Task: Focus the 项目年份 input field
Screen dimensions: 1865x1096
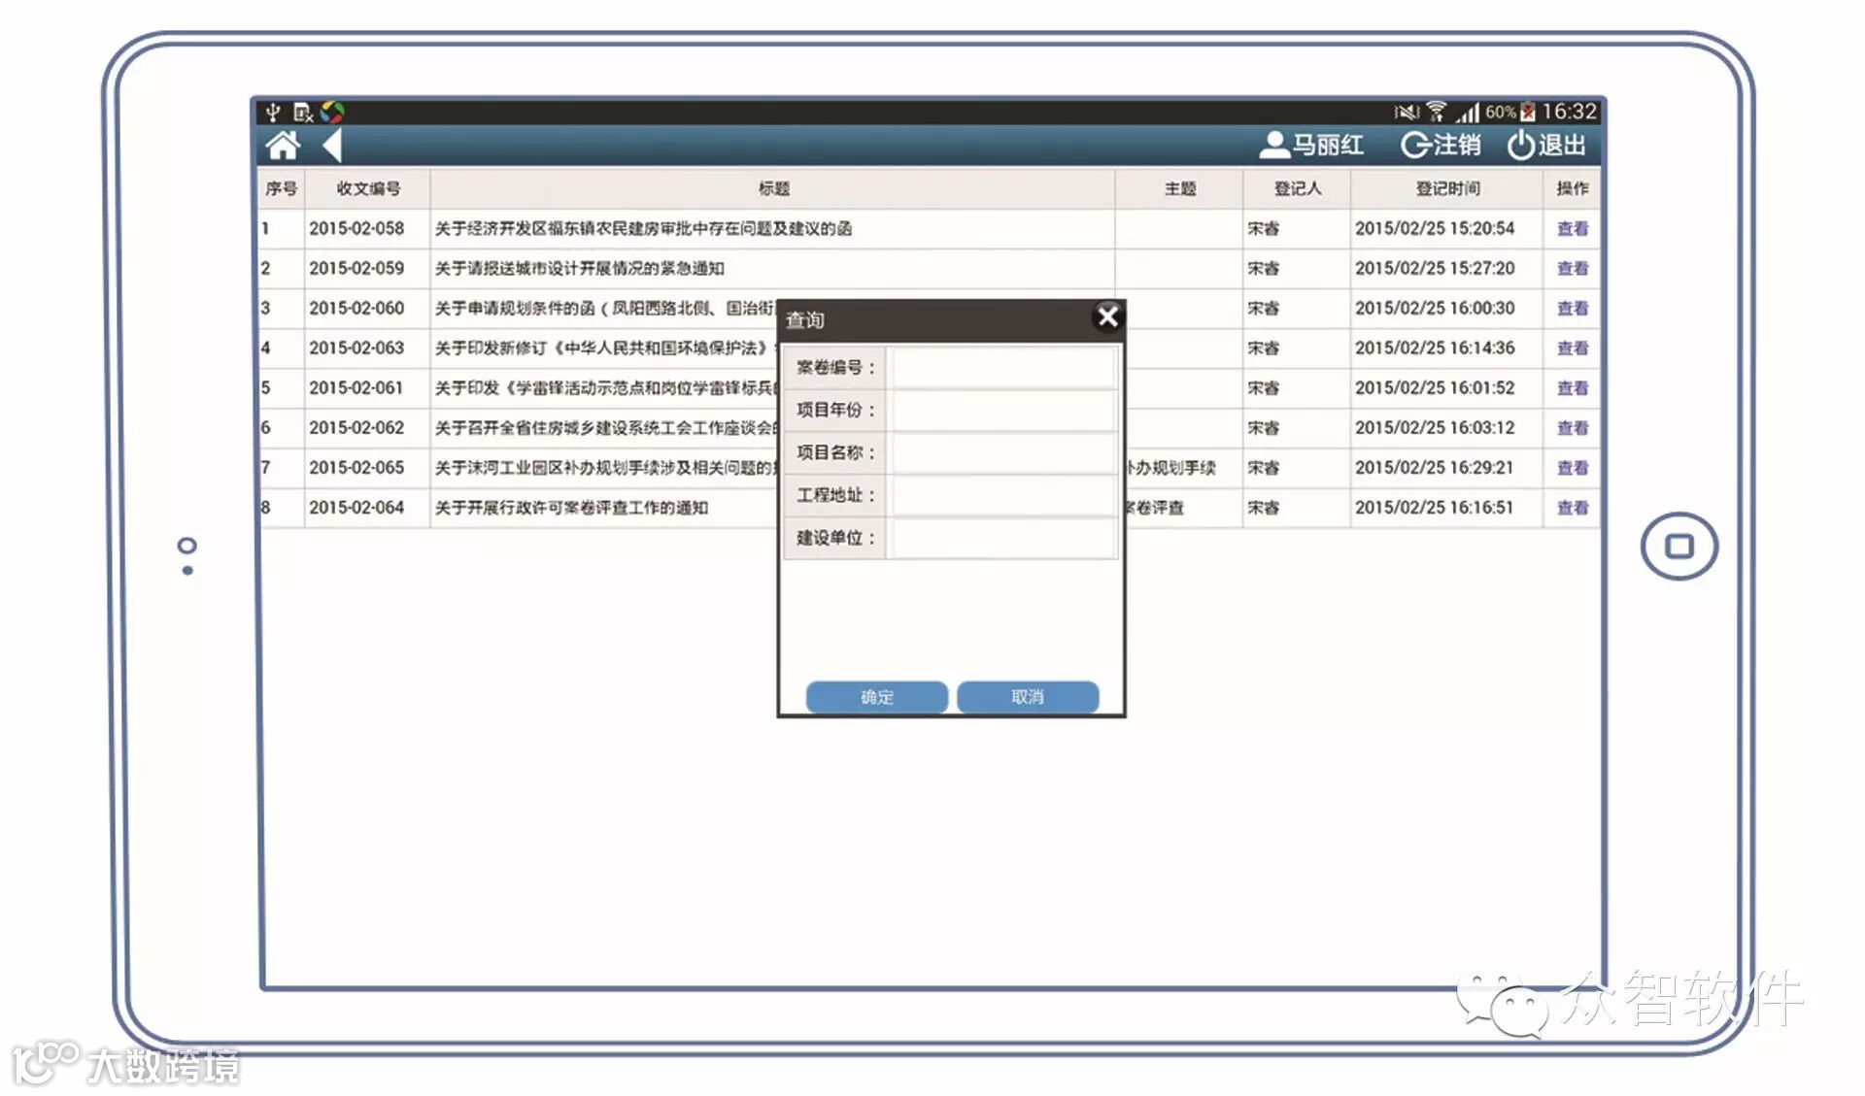Action: coord(1002,411)
